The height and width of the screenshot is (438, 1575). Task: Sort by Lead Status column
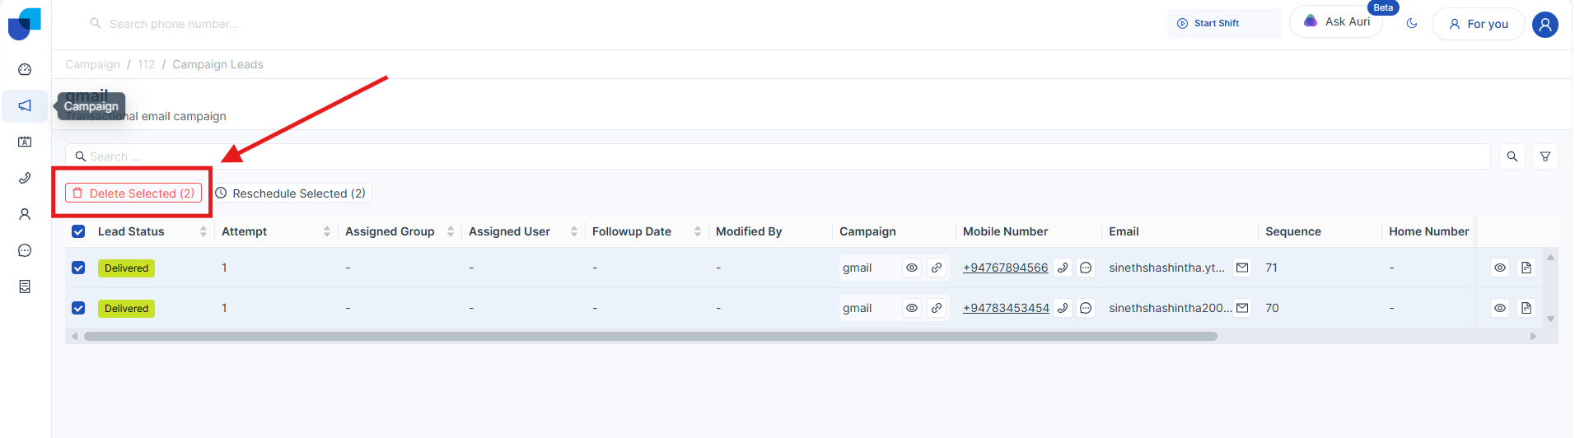pos(203,231)
